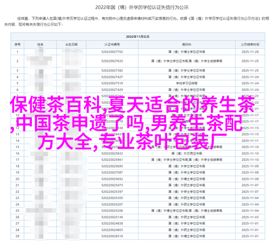The image size is (277, 241).
Task: Select certificate number 520220027382
Action: pyautogui.click(x=113, y=69)
